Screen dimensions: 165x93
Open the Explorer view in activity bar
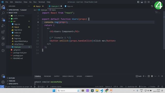(x=3, y=7)
